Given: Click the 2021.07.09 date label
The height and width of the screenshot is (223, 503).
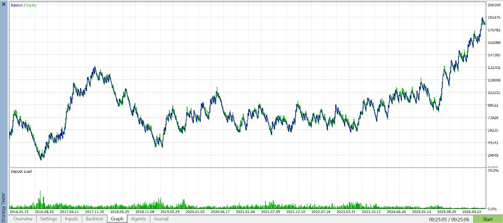Looking at the screenshot, I should click(270, 212).
